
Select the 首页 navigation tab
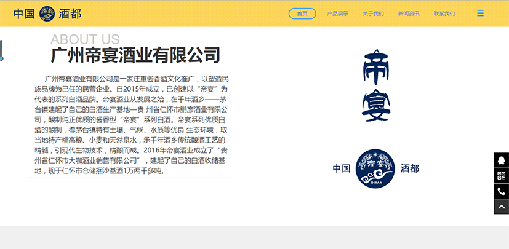coord(302,14)
